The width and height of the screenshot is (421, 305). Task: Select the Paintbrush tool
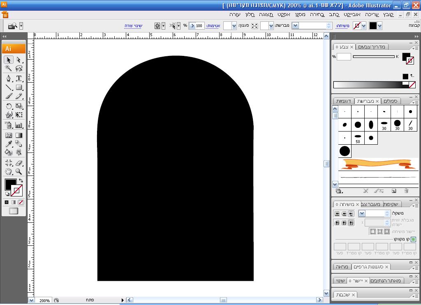(9, 96)
